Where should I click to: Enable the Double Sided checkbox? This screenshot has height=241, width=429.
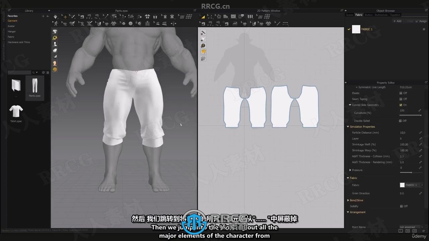coord(401,121)
